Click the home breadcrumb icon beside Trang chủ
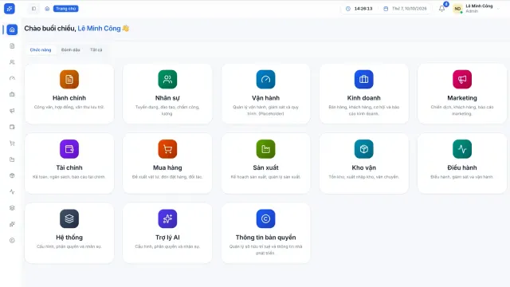 [47, 9]
